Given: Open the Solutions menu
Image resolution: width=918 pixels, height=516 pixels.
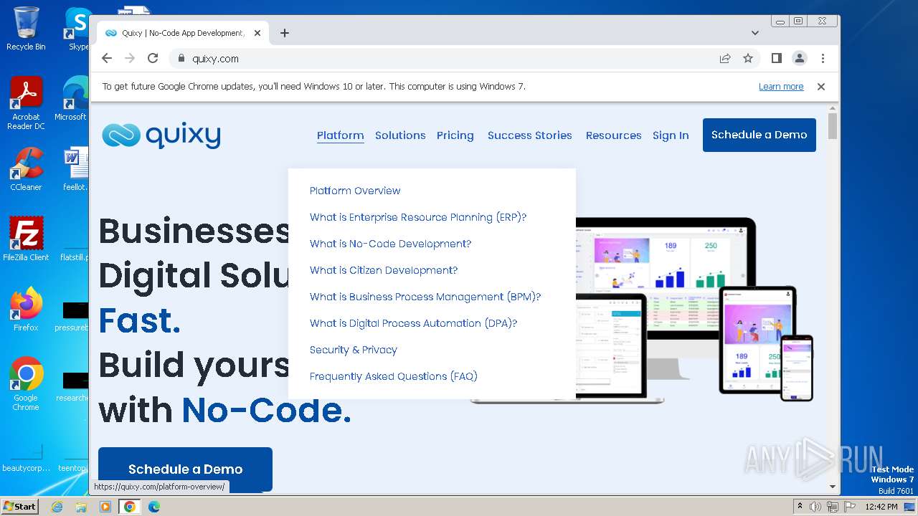Looking at the screenshot, I should pyautogui.click(x=400, y=135).
